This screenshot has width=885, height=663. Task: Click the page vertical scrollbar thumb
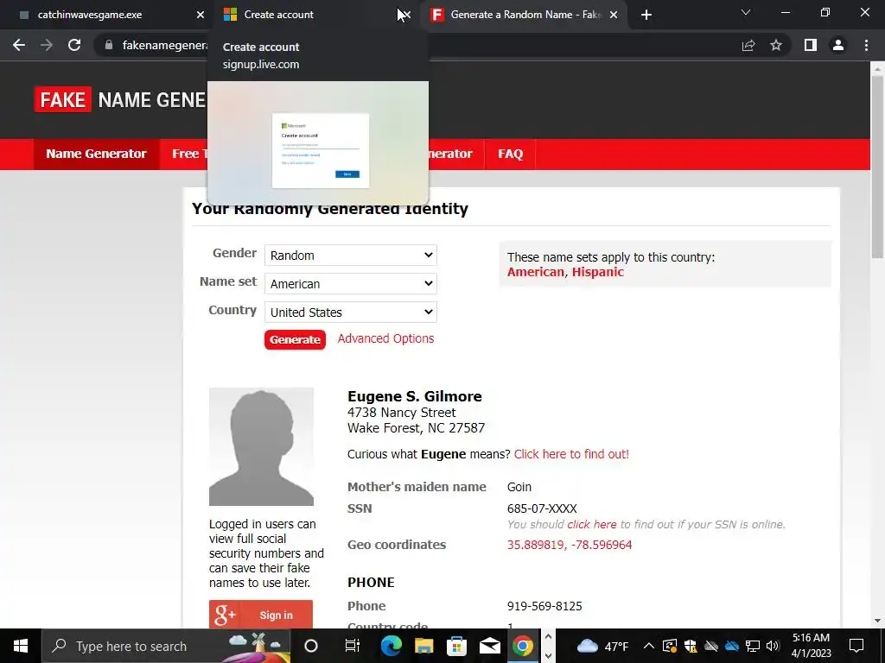click(877, 167)
